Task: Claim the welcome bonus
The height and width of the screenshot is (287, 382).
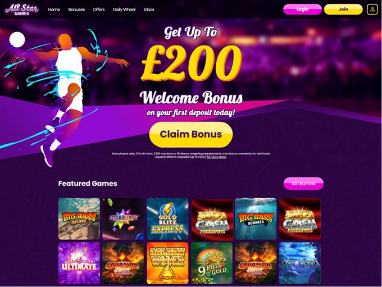Action: point(191,134)
